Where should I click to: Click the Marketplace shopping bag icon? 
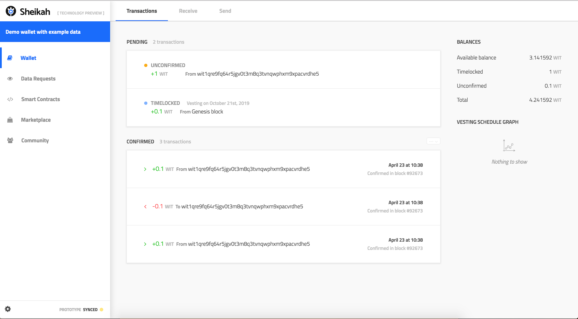[10, 120]
